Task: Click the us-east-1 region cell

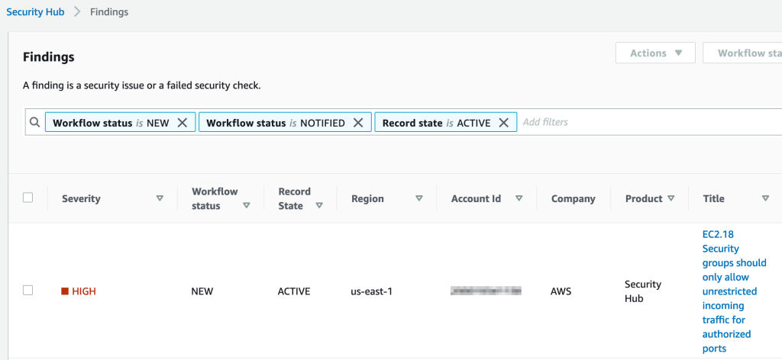Action: point(372,291)
